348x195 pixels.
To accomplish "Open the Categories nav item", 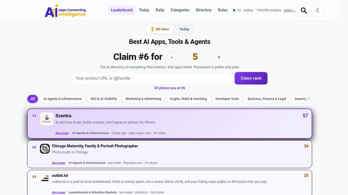I will [180, 10].
